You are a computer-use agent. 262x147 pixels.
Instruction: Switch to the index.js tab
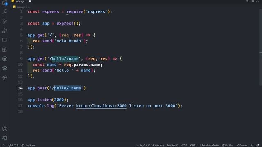(20, 1)
